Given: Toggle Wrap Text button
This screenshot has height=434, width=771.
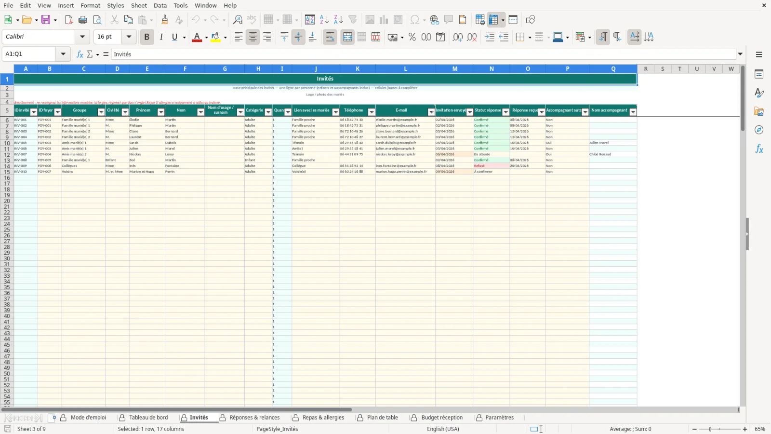Looking at the screenshot, I should 330,37.
